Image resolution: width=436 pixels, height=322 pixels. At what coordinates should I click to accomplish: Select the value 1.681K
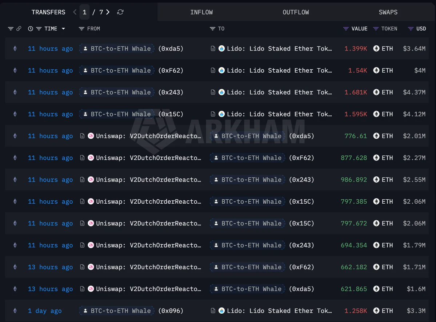pos(356,92)
